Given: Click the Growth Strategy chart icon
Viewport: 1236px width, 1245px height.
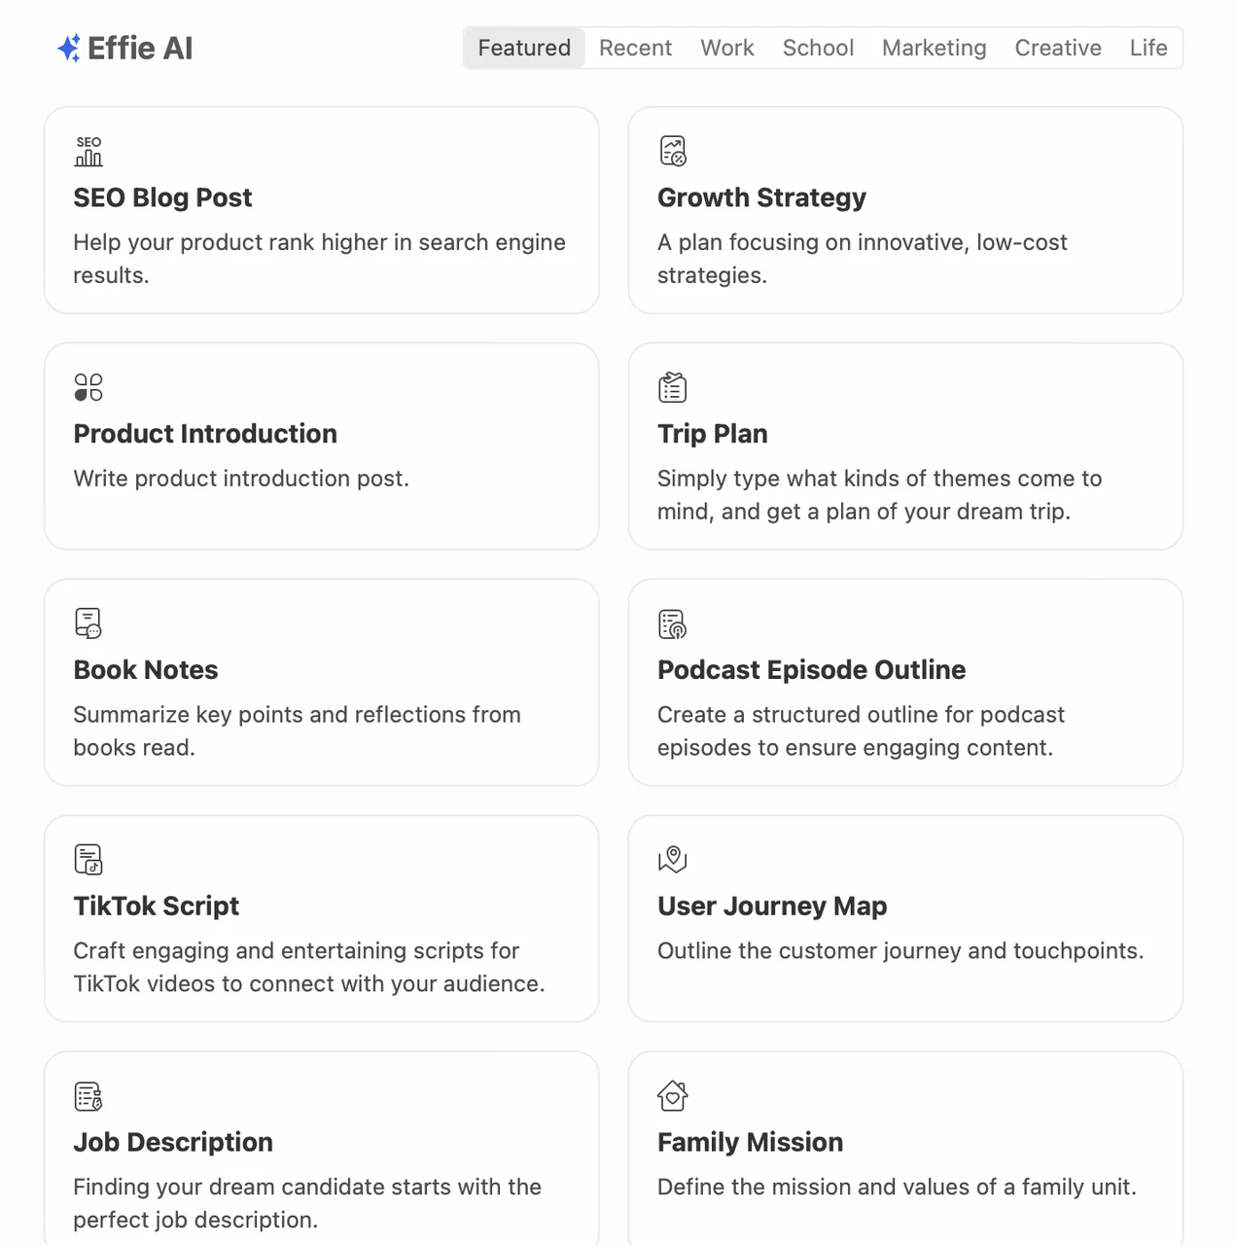Looking at the screenshot, I should point(672,151).
